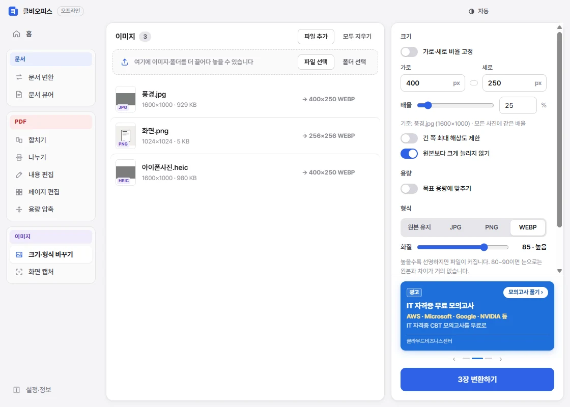This screenshot has width=570, height=407.
Task: Disable 원본보다 크게 늘리지 않기 switch
Action: coord(409,153)
